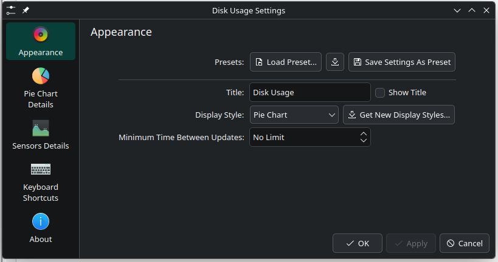Open the About page
This screenshot has width=498, height=262.
(x=41, y=228)
